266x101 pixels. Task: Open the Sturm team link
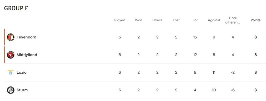[22, 90]
